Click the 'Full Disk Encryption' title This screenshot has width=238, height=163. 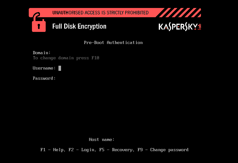pyautogui.click(x=79, y=26)
